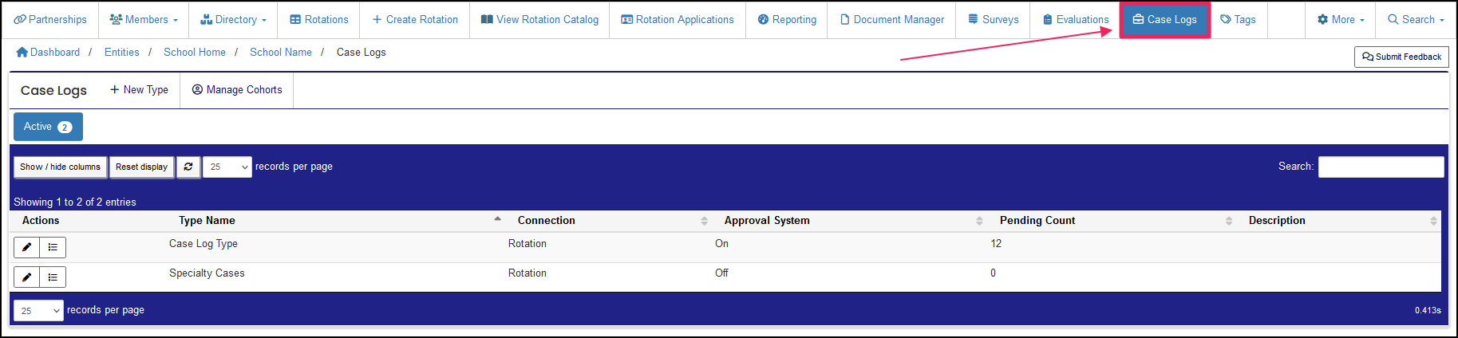Sort by Approval System column
1458x338 pixels.
pos(852,221)
